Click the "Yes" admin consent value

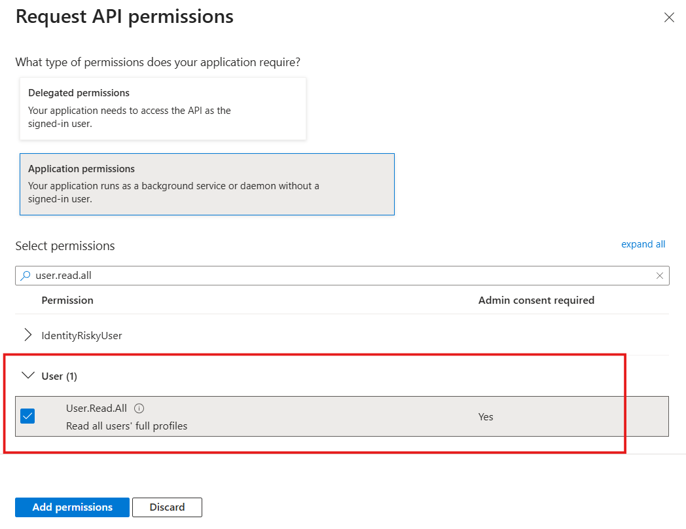[x=486, y=416]
